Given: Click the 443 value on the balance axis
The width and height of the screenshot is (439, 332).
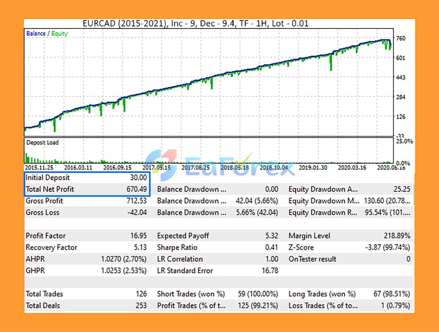Looking at the screenshot, I should [401, 77].
